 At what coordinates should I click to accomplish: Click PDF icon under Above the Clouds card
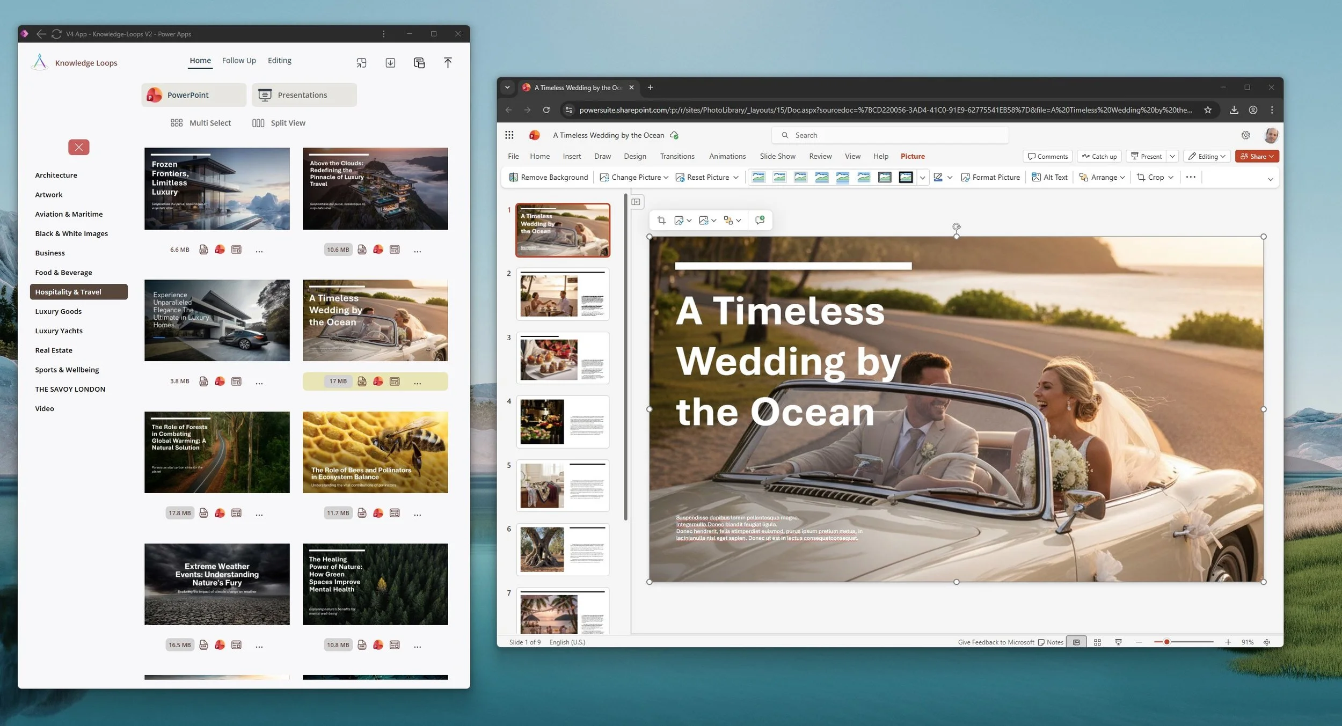[362, 250]
